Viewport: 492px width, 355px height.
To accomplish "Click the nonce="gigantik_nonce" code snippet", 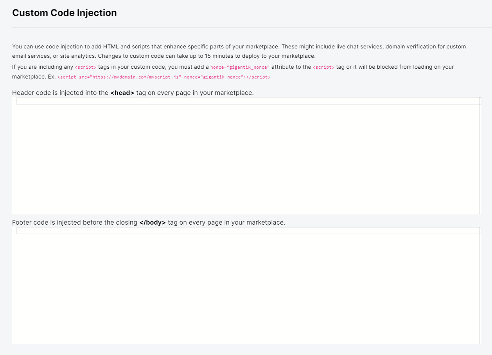I will (240, 67).
